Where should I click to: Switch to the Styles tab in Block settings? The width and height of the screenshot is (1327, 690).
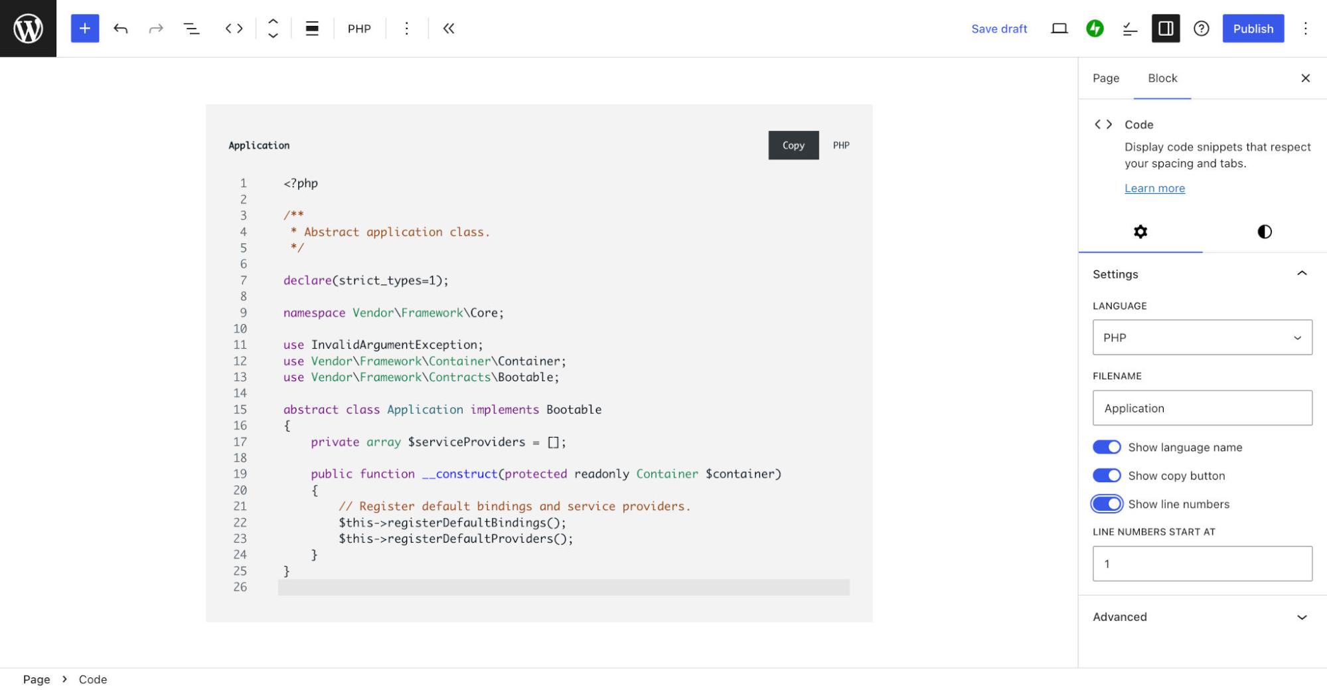(x=1264, y=232)
